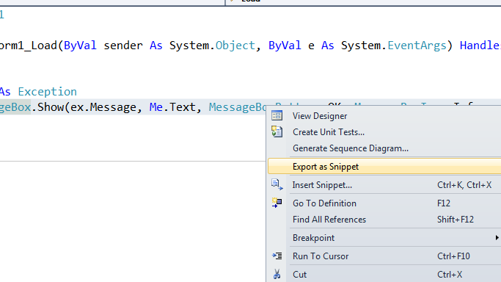Click the sender parameter name
The image size is (501, 282).
(x=123, y=46)
